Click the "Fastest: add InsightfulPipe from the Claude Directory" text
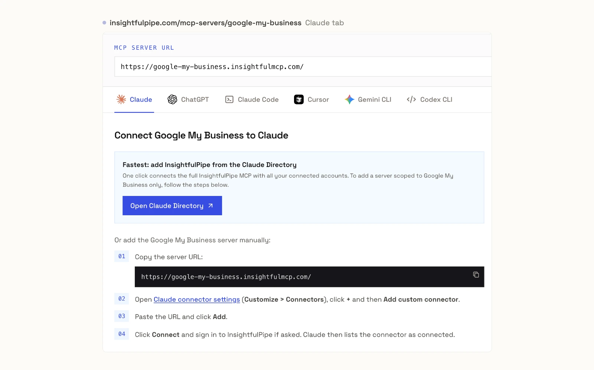 (209, 165)
